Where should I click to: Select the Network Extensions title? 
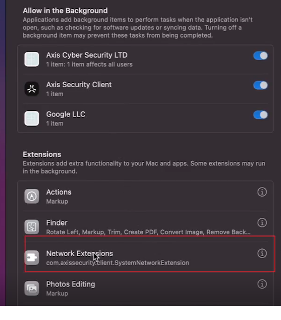coord(80,253)
